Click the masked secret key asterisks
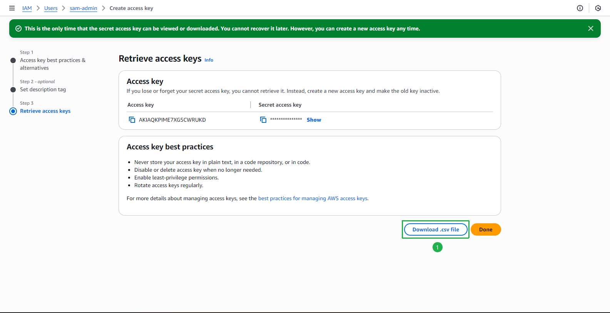Screen dimensions: 610x313 (286, 119)
